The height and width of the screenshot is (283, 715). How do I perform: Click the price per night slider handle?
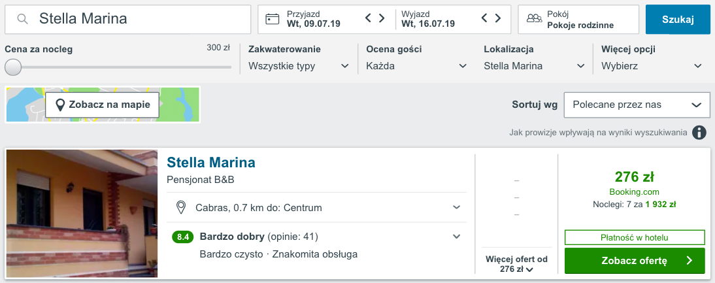[13, 67]
